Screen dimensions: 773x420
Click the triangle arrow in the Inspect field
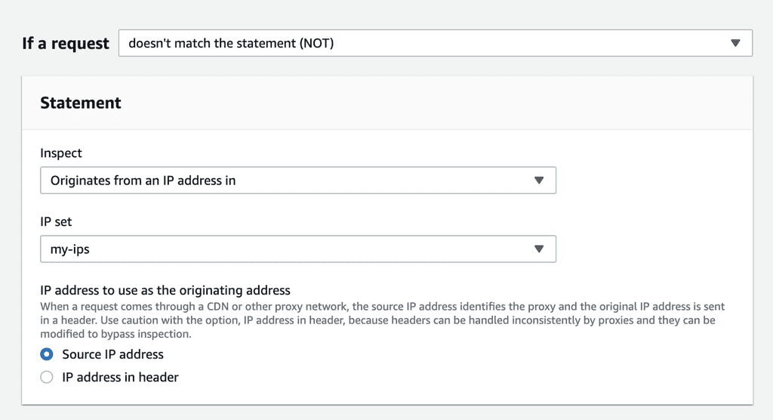(539, 181)
